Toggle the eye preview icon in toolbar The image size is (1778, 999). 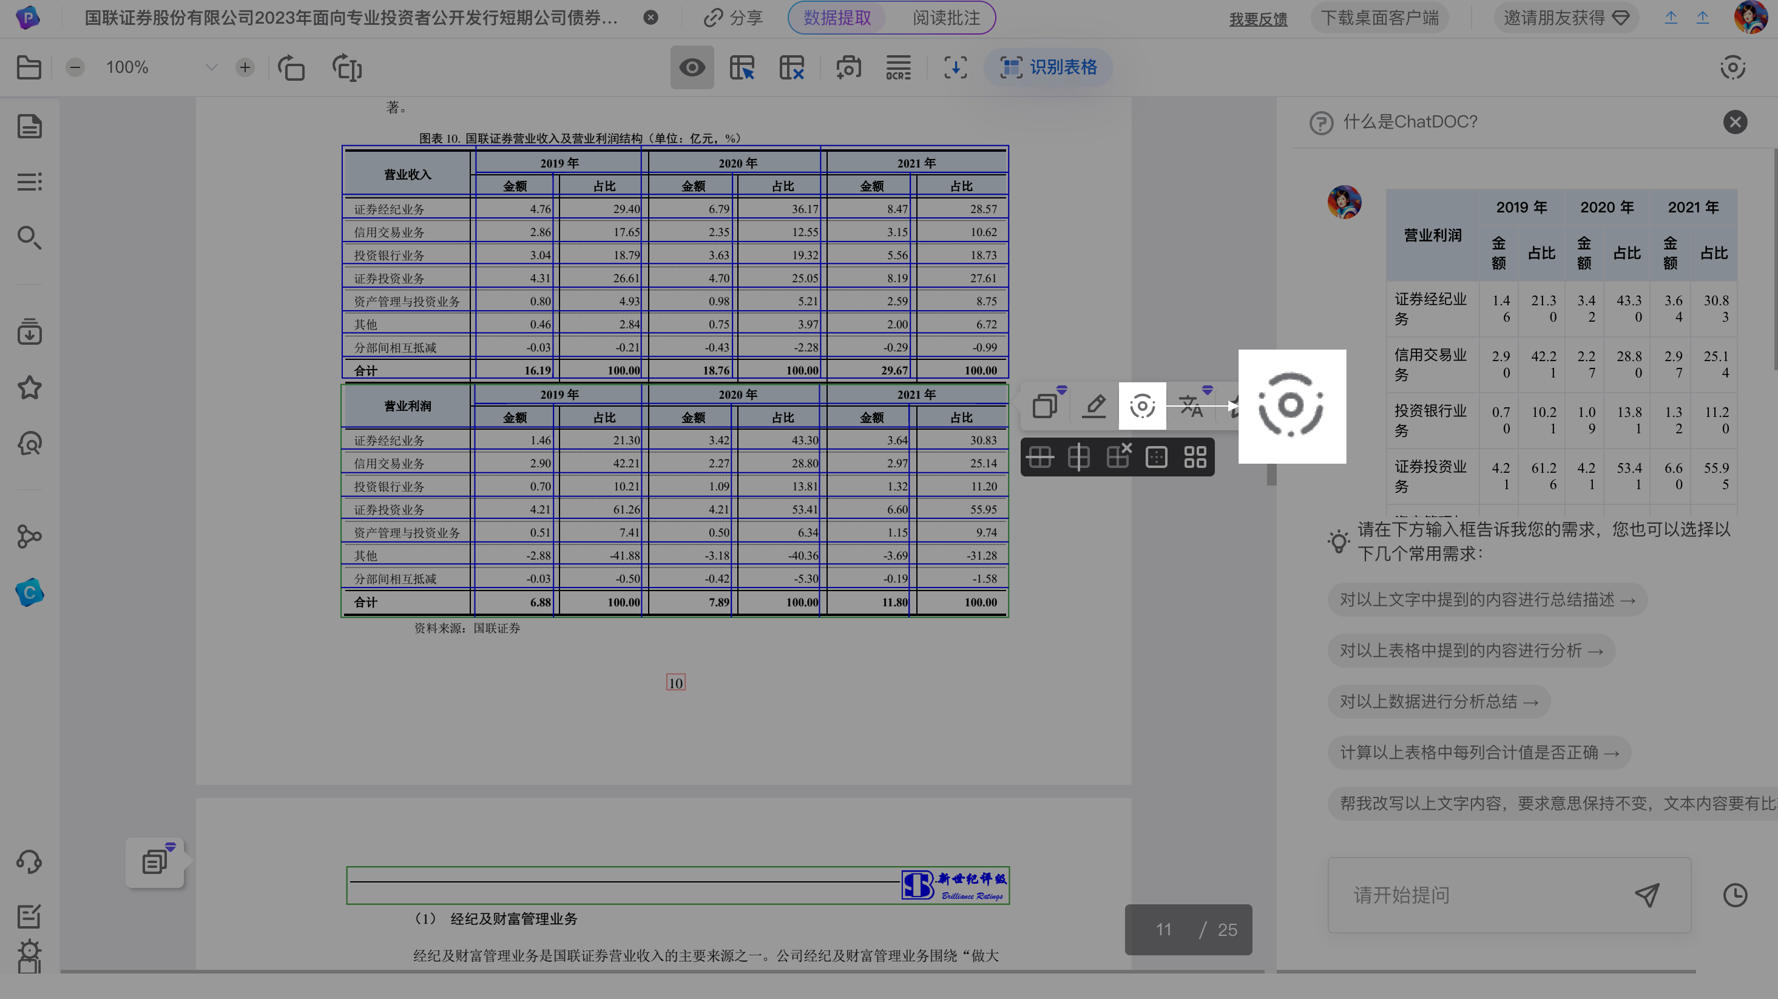pos(692,67)
